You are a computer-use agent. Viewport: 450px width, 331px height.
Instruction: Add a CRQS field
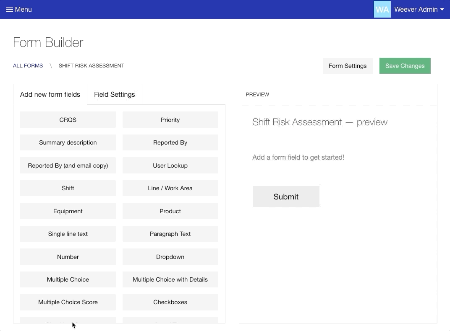click(68, 120)
